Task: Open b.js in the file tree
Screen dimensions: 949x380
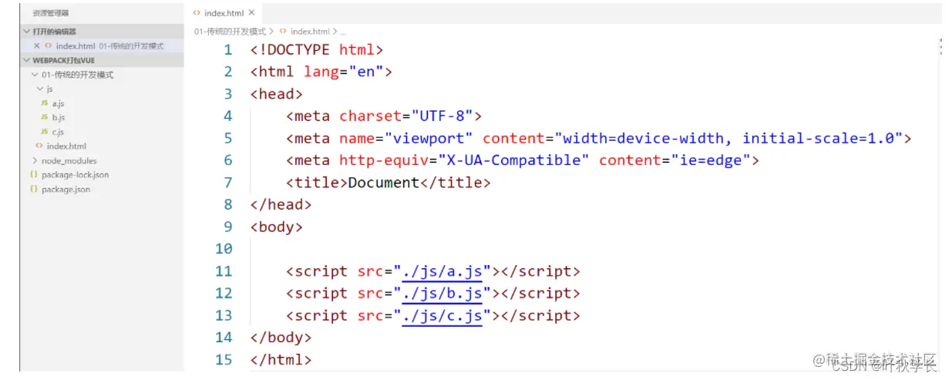Action: (59, 117)
